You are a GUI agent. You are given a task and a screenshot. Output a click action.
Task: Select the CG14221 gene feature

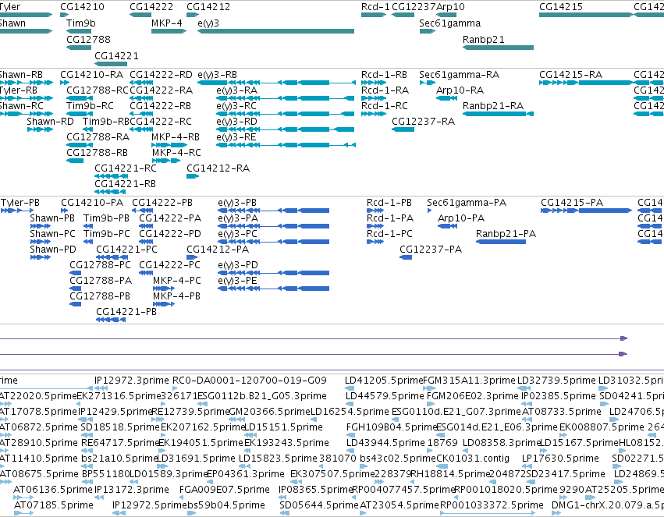click(111, 64)
